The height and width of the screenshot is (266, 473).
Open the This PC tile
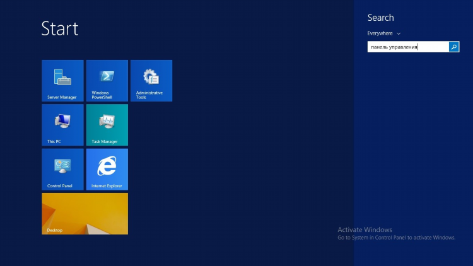click(x=62, y=125)
